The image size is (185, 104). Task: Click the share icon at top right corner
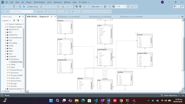click(x=182, y=7)
